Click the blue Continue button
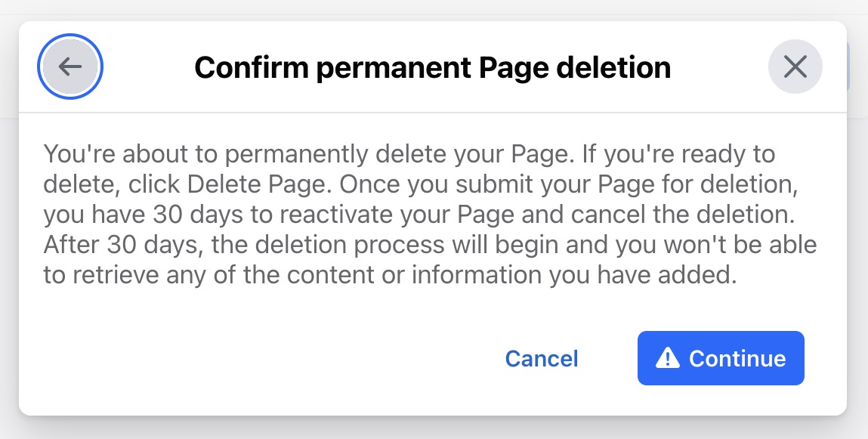 pos(721,358)
